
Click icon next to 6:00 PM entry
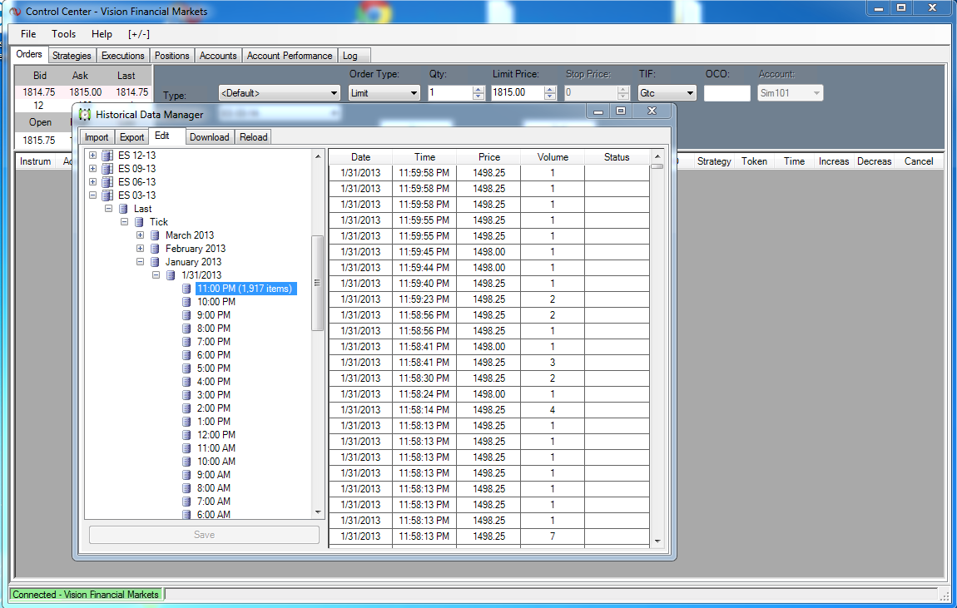(186, 355)
